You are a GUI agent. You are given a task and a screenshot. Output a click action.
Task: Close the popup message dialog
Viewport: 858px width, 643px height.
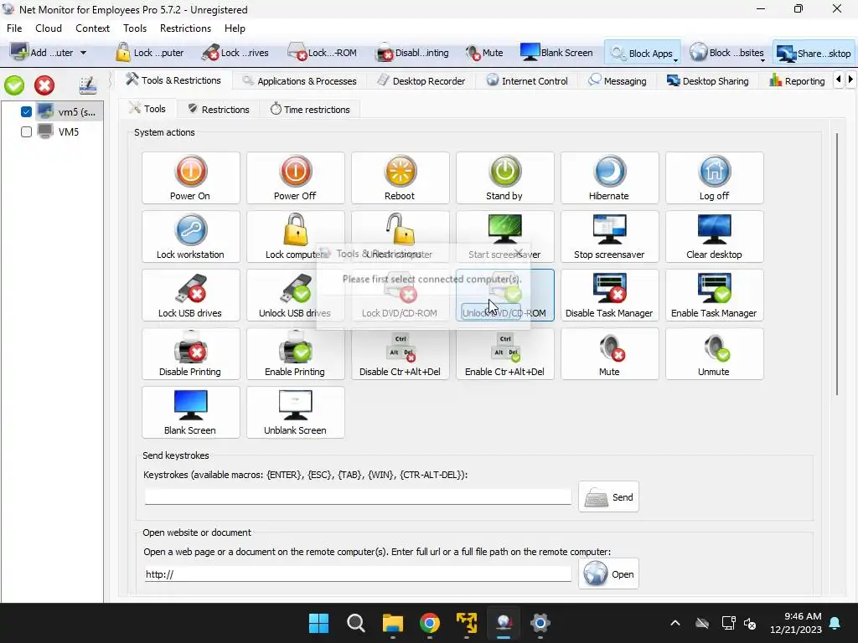[x=518, y=253]
